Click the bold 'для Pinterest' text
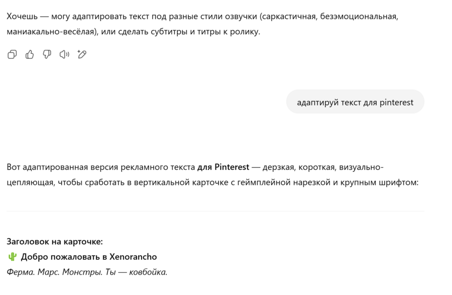 tap(223, 167)
